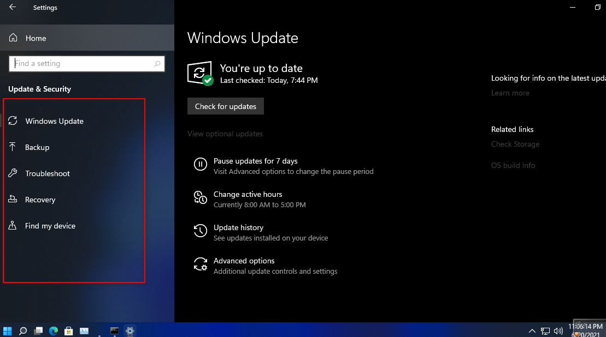Open the Windows Start menu
This screenshot has width=606, height=337.
(x=7, y=331)
